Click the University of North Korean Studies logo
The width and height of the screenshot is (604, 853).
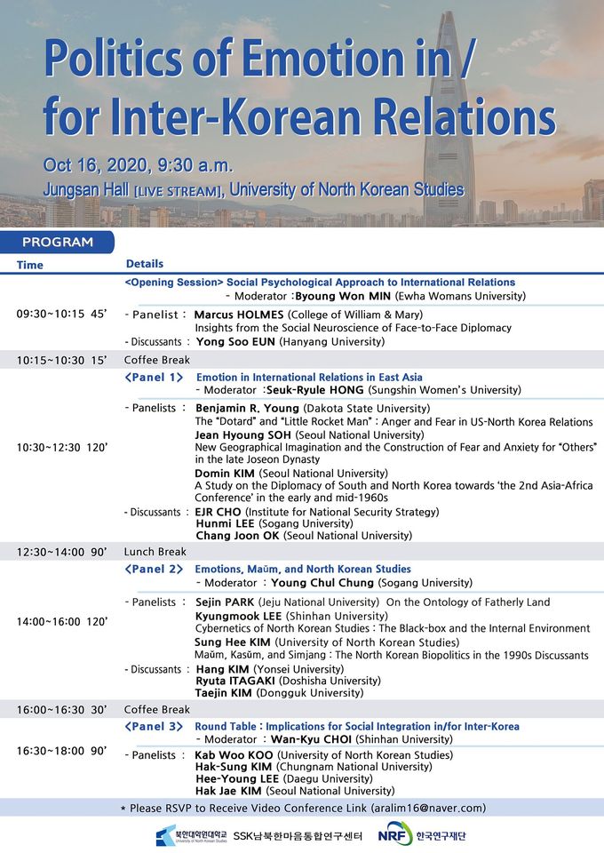coord(191,835)
